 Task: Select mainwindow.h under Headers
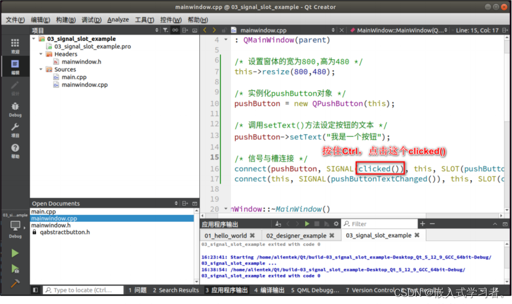coord(81,61)
